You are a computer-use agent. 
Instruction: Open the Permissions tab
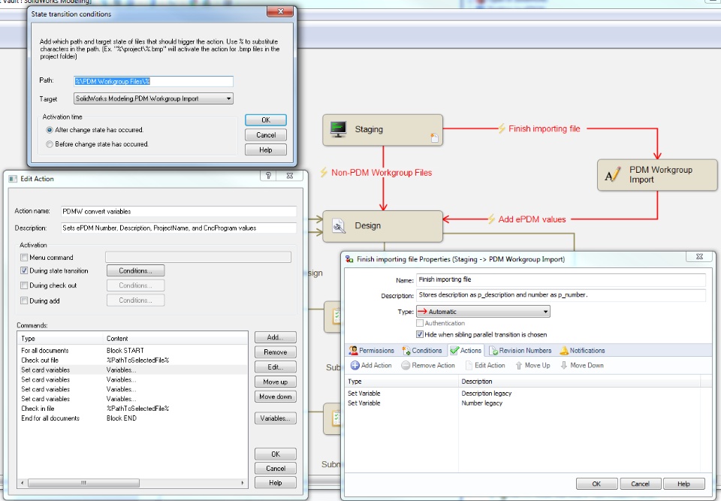click(x=372, y=351)
